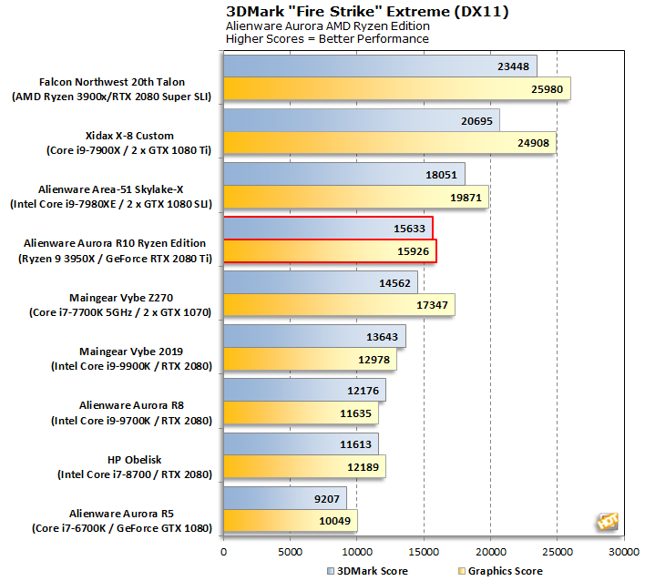This screenshot has height=581, width=645.
Task: Click the 3DMark Score legend label
Action: tap(373, 571)
